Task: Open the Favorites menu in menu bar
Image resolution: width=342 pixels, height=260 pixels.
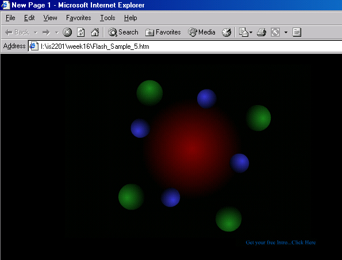Action: pos(79,18)
